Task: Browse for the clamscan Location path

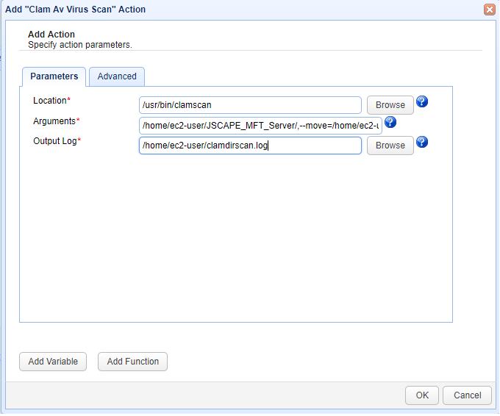Action: pos(390,105)
